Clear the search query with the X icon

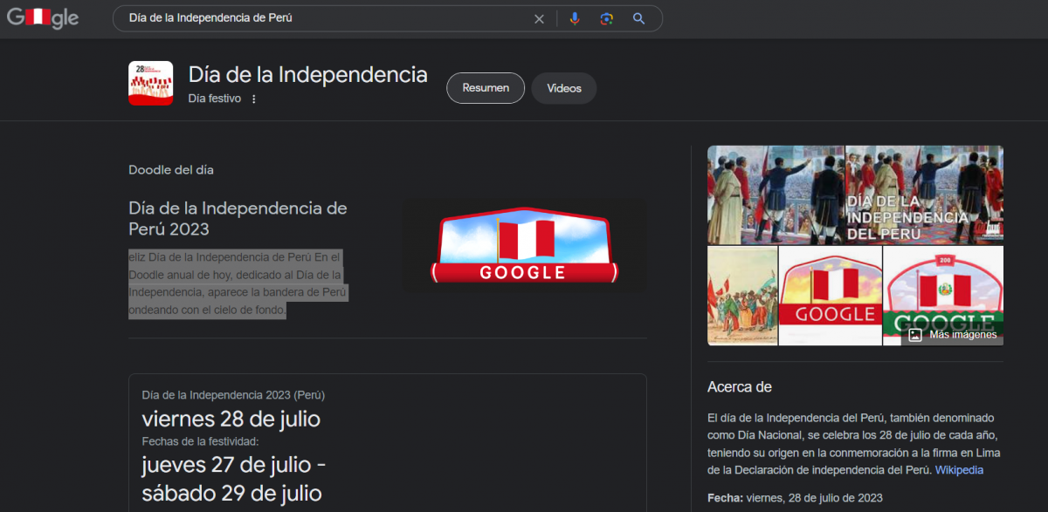point(539,18)
